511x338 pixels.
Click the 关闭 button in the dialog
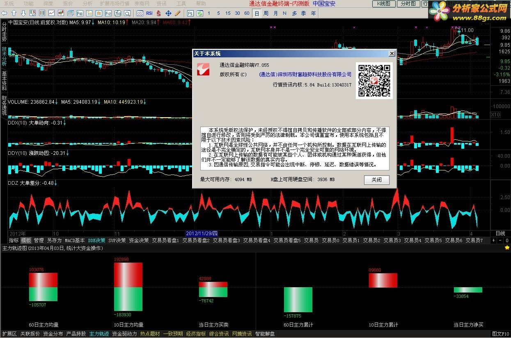pyautogui.click(x=376, y=180)
